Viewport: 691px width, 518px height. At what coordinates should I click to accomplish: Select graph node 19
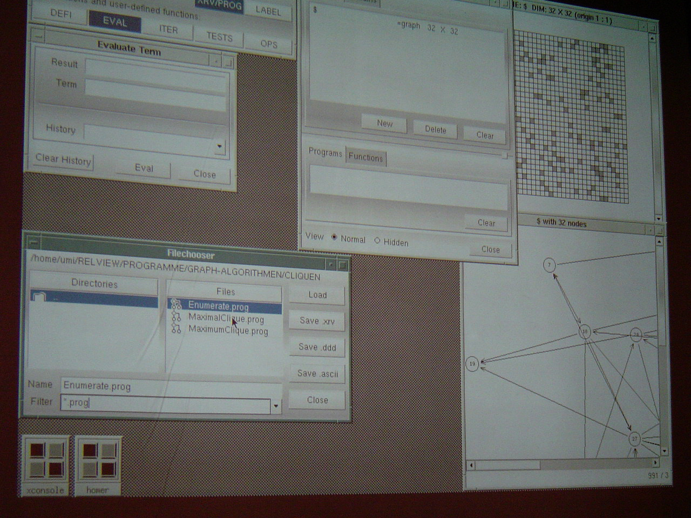(472, 364)
